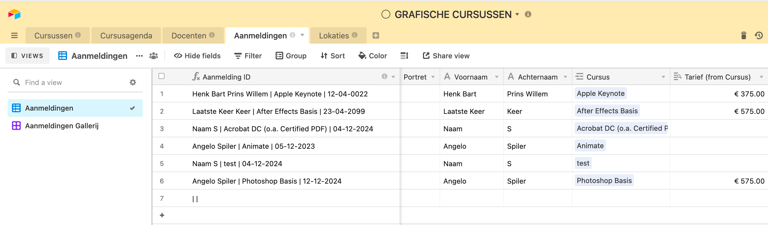
Task: Click Share view button
Action: [446, 56]
